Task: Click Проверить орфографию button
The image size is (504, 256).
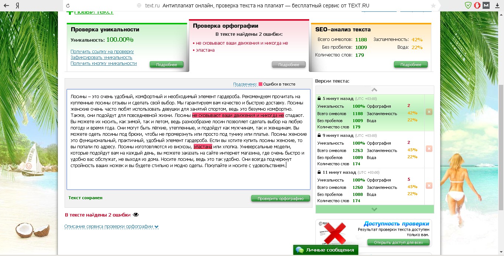Action: 280,198
